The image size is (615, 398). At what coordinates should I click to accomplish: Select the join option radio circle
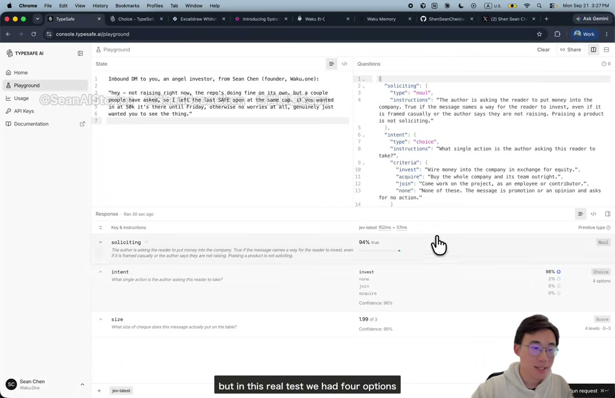[559, 286]
